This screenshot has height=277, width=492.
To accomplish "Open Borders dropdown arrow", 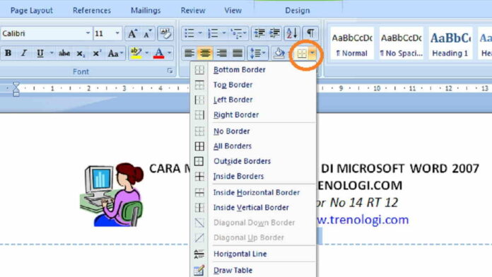I will [312, 54].
